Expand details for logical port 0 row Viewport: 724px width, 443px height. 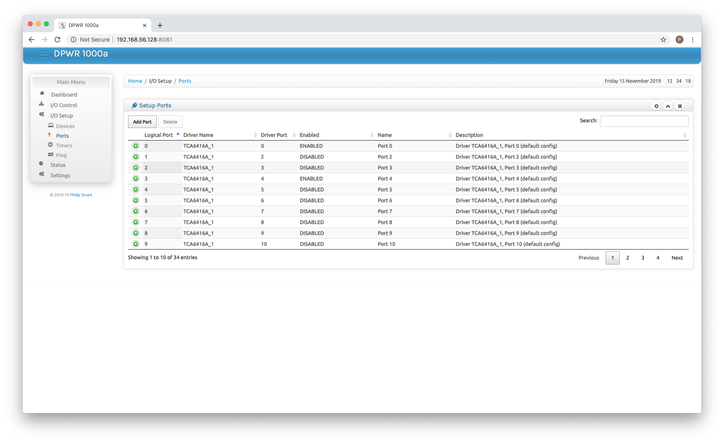tap(136, 146)
